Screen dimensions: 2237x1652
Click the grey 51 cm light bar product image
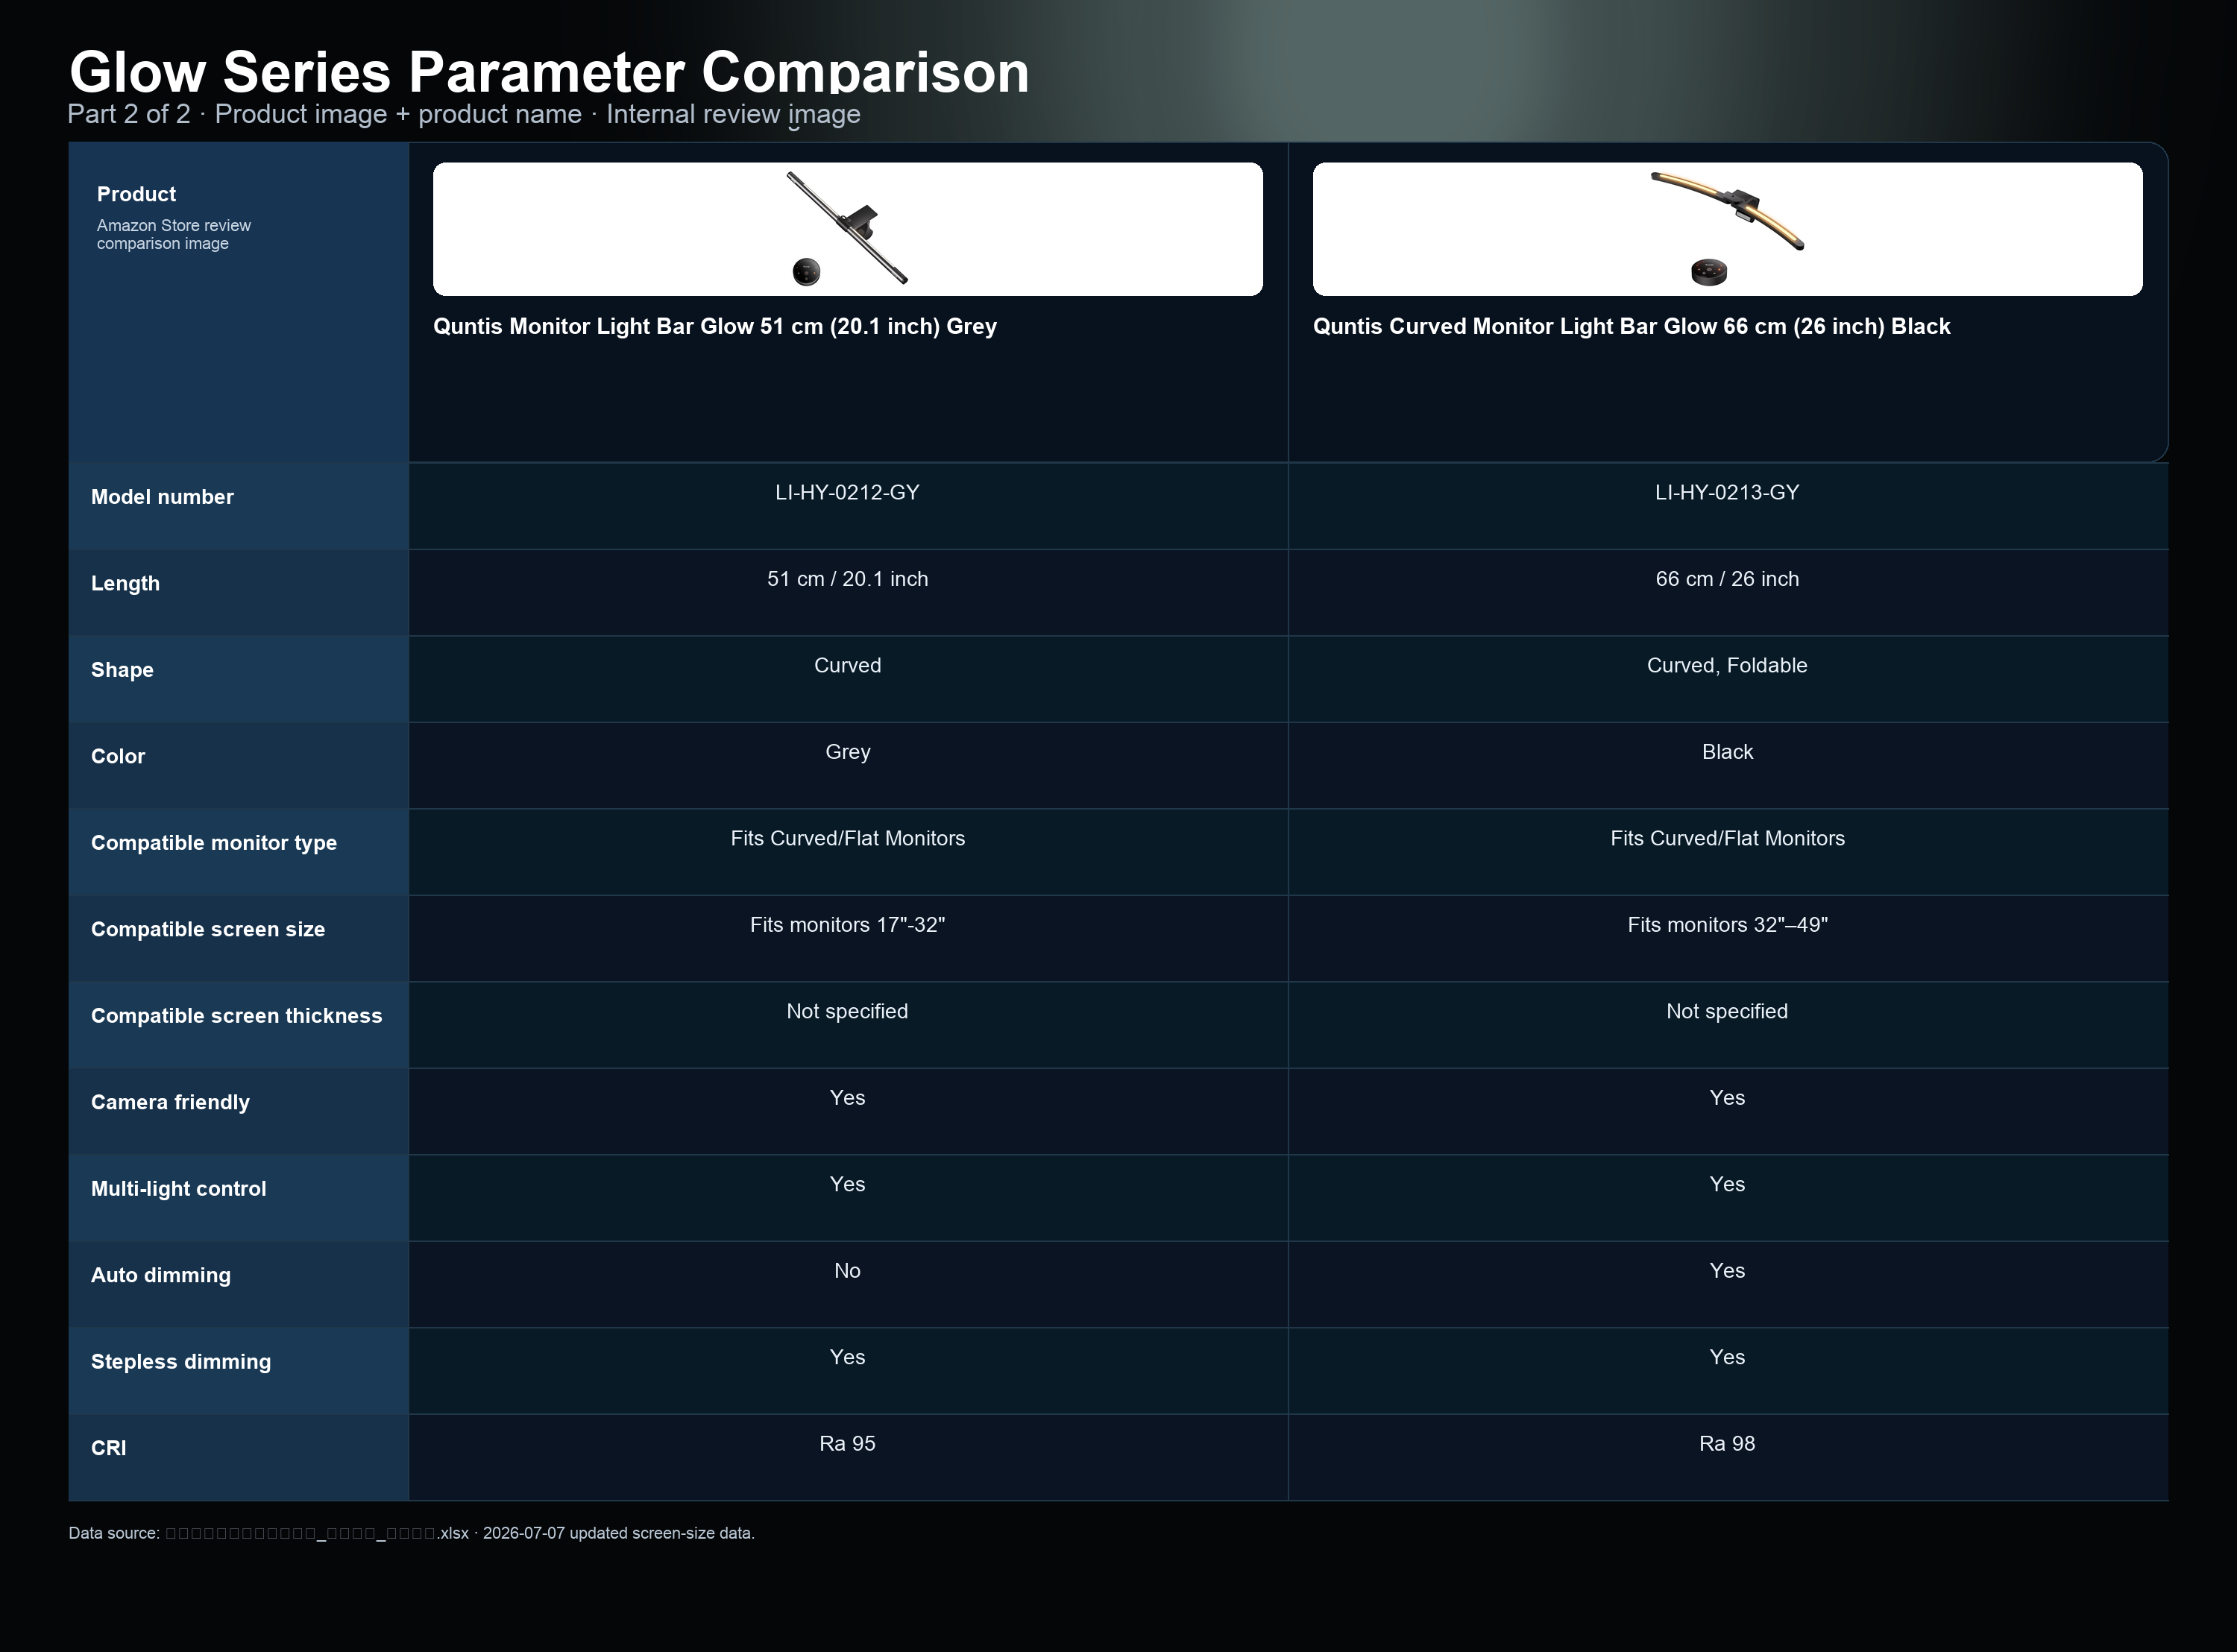click(x=847, y=229)
